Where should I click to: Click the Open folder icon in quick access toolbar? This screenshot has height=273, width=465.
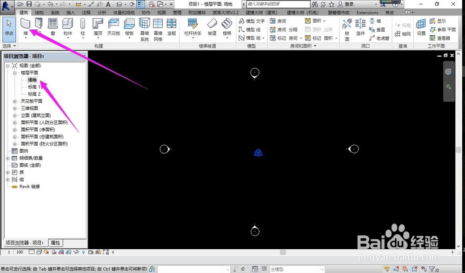pyautogui.click(x=20, y=4)
